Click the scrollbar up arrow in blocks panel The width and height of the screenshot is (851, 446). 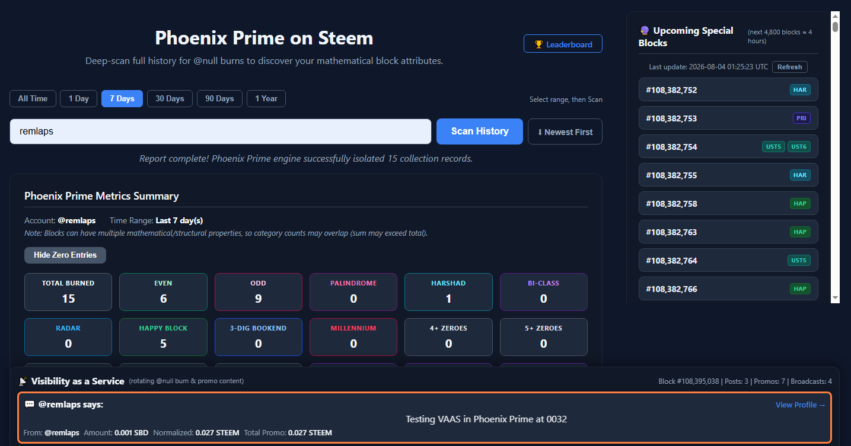point(835,16)
